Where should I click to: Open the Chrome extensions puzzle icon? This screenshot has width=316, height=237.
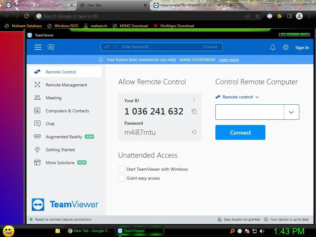[279, 16]
